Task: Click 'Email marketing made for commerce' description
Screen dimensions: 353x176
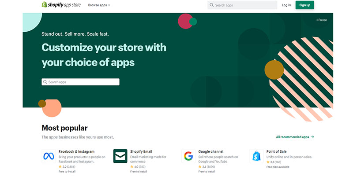Action: pos(148,159)
